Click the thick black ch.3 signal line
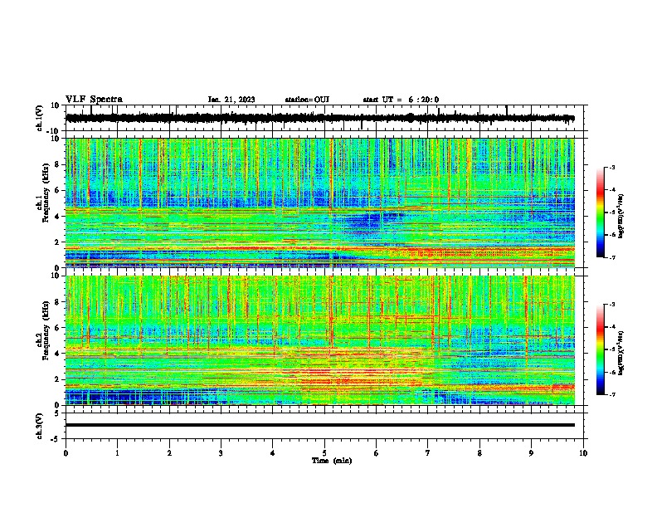Image resolution: width=657 pixels, height=508 pixels. [319, 425]
